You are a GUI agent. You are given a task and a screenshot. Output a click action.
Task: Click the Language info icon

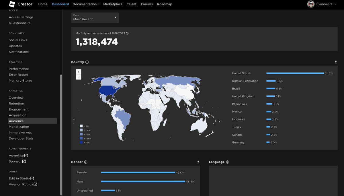(x=228, y=162)
